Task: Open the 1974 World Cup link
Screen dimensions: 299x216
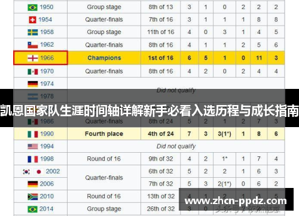Action: pos(47,84)
